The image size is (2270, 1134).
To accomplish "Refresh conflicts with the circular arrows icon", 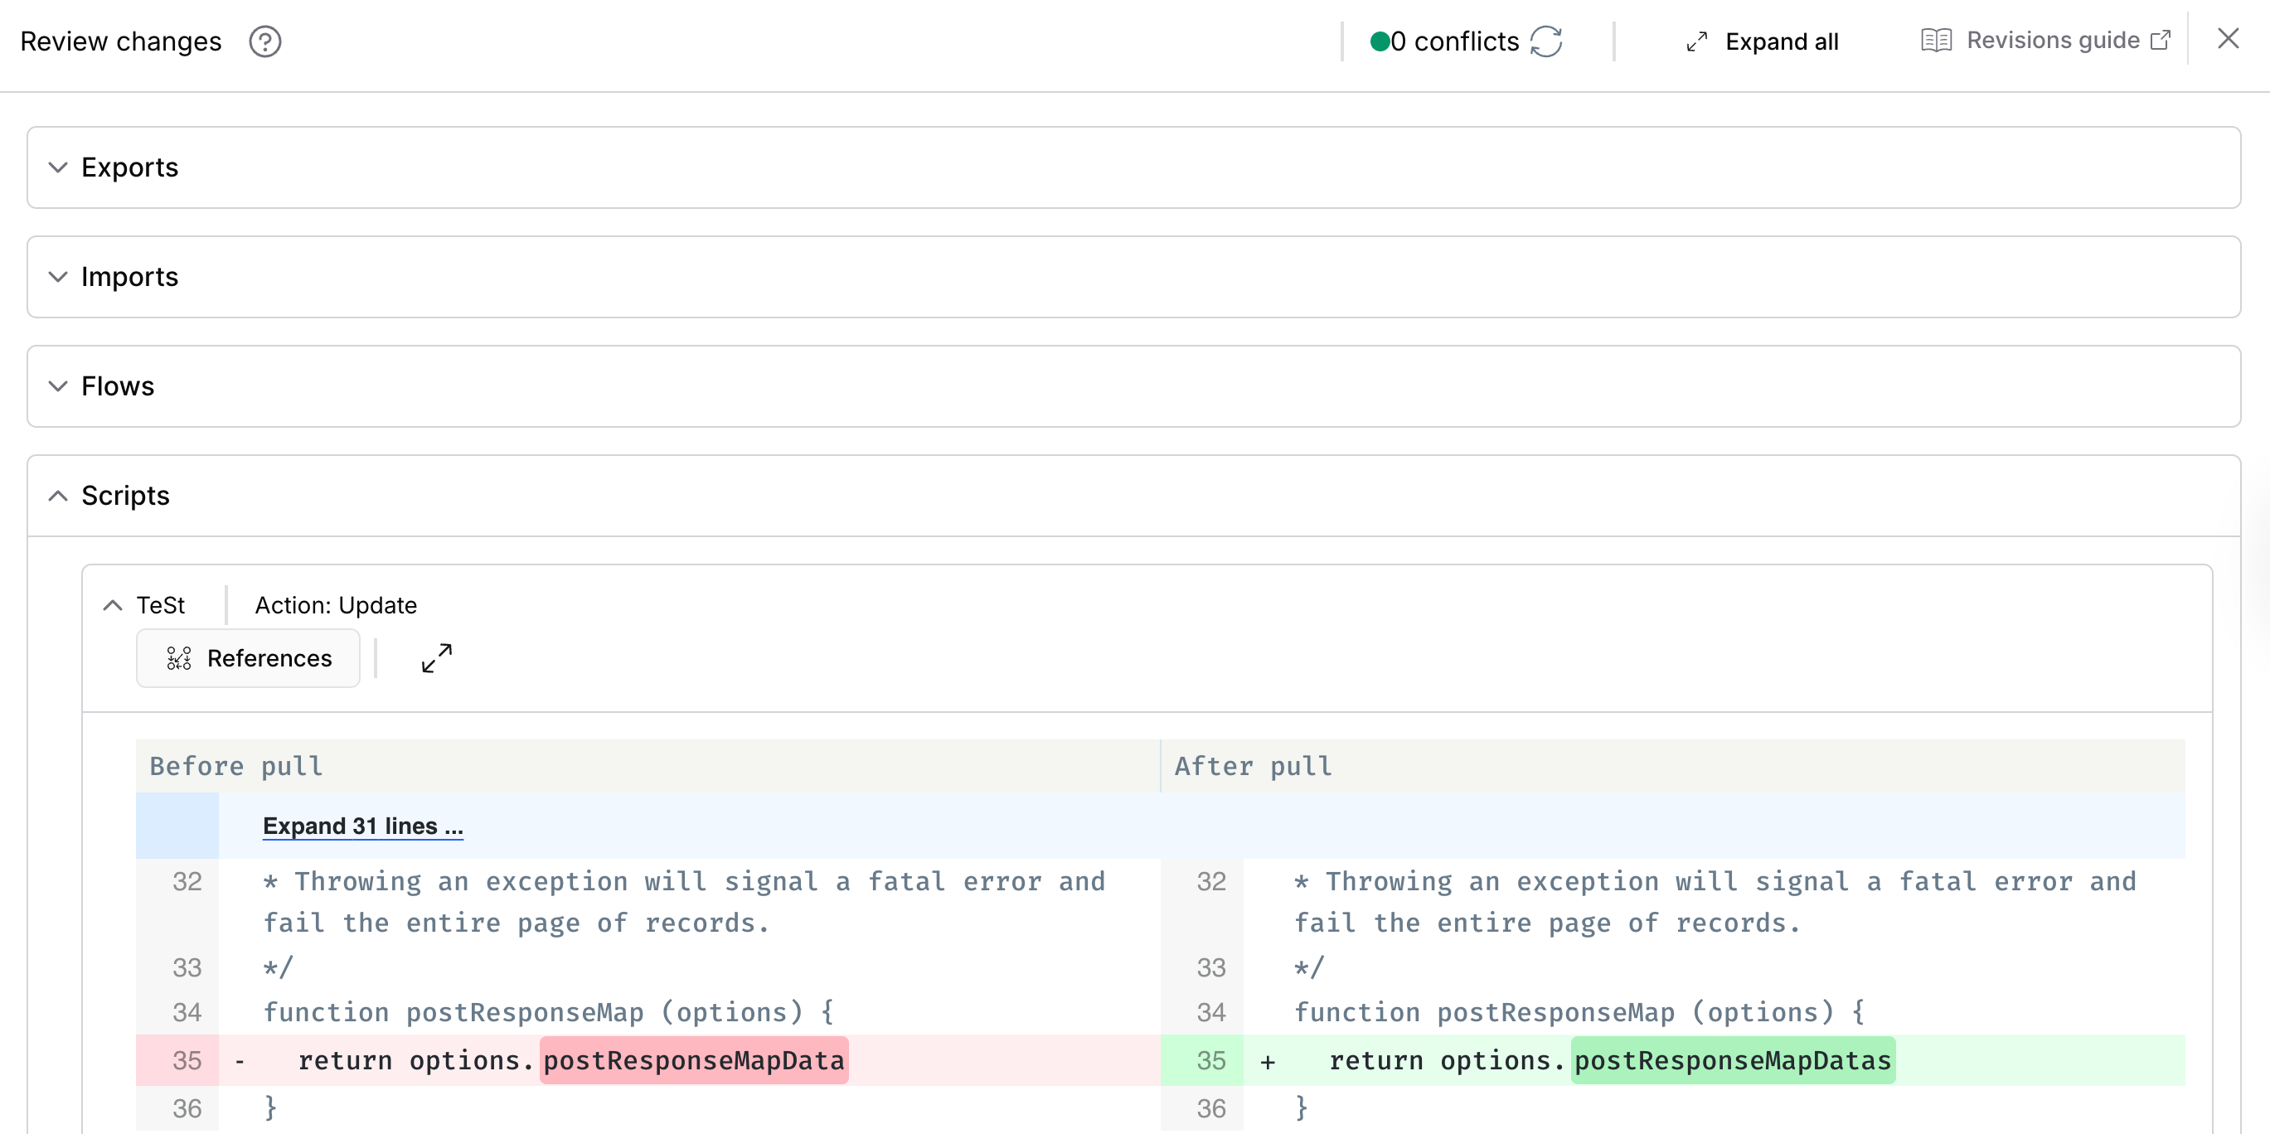I will 1546,41.
